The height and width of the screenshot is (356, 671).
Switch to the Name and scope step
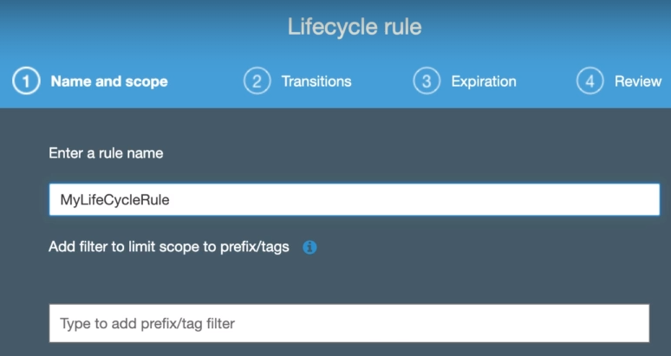(109, 81)
